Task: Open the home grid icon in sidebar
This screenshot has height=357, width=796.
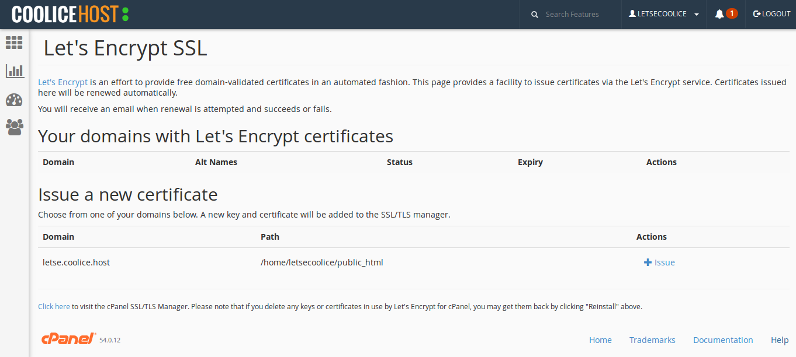Action: coord(14,42)
